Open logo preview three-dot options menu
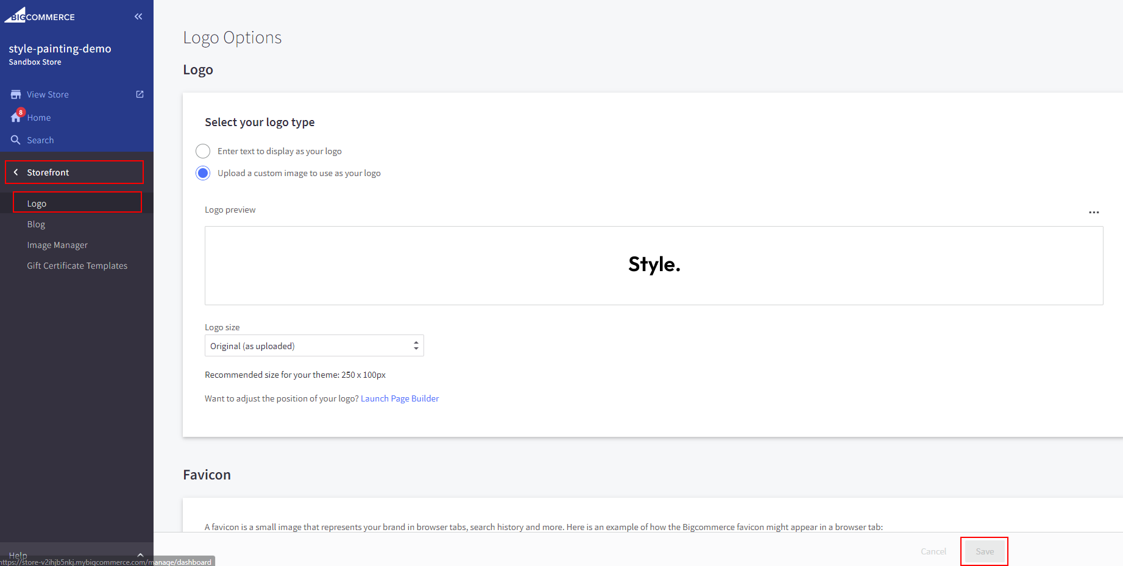The width and height of the screenshot is (1123, 566). coord(1094,212)
